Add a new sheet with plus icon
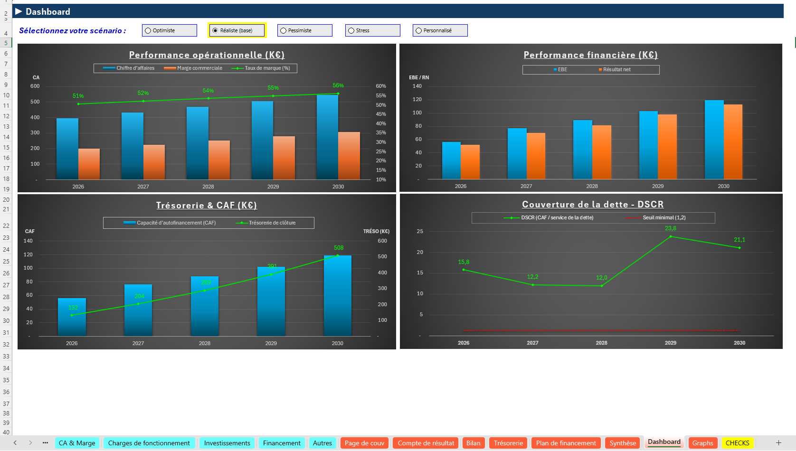796x451 pixels. coord(778,443)
